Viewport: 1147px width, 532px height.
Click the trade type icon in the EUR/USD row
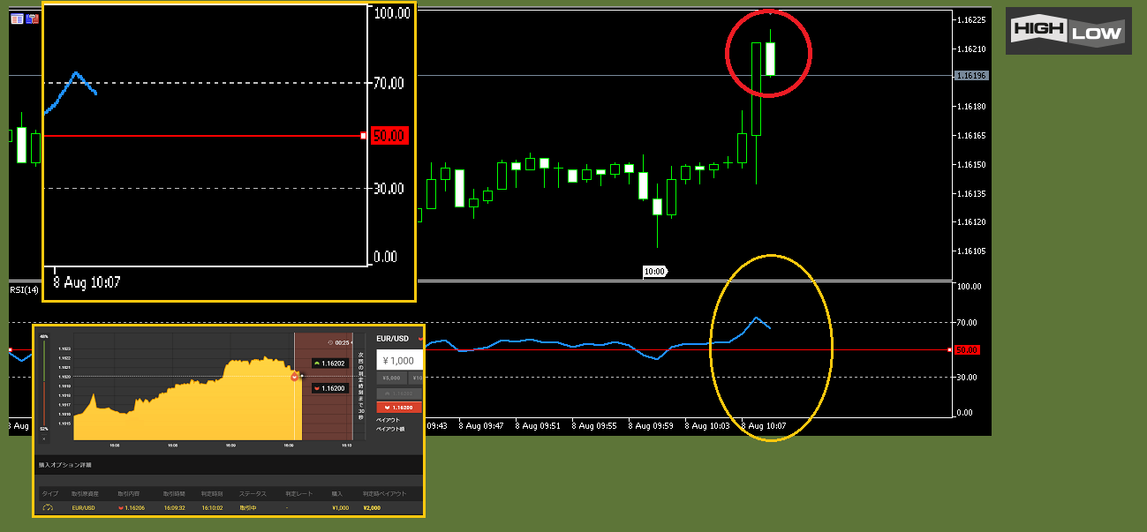coord(48,507)
